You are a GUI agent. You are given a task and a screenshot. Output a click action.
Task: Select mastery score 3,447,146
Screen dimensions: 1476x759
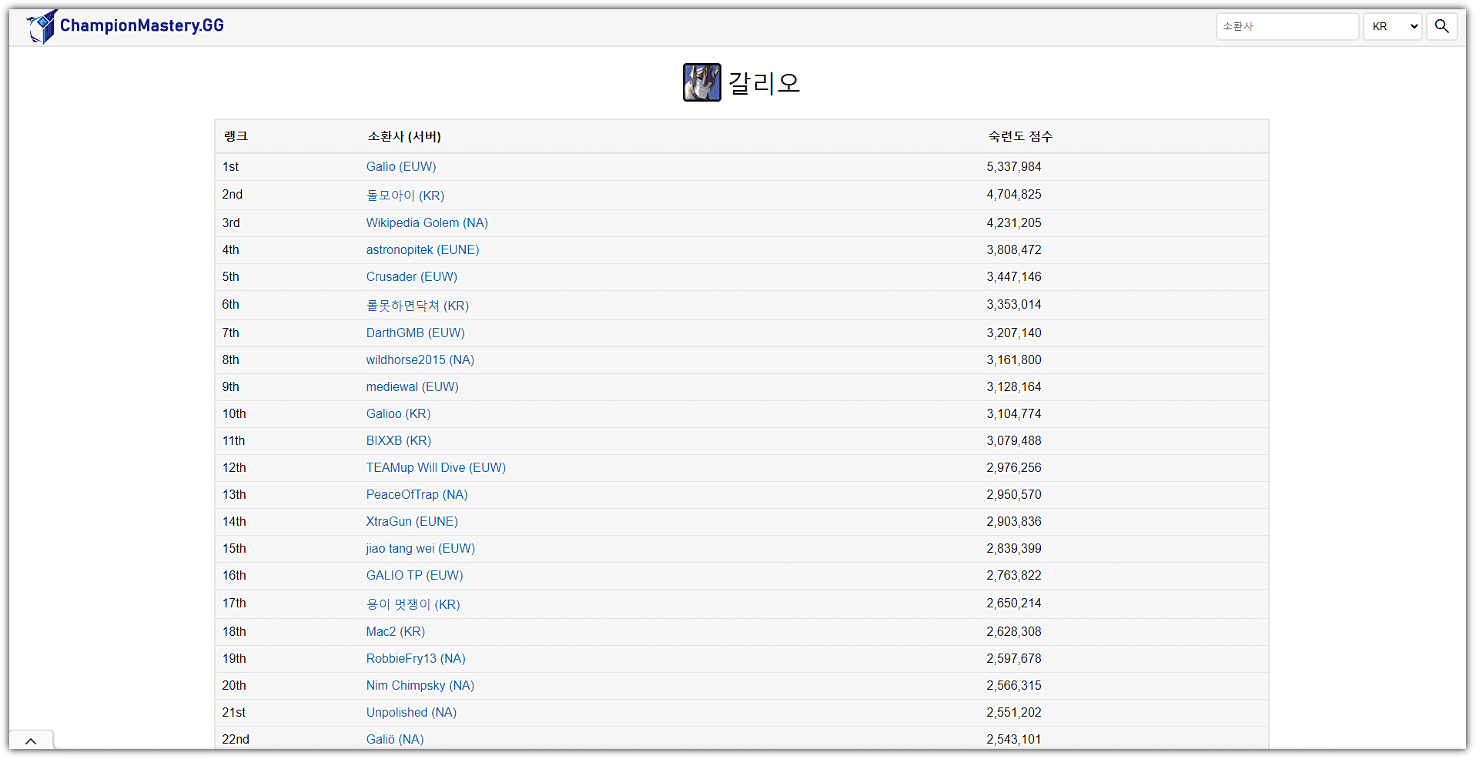click(1014, 276)
